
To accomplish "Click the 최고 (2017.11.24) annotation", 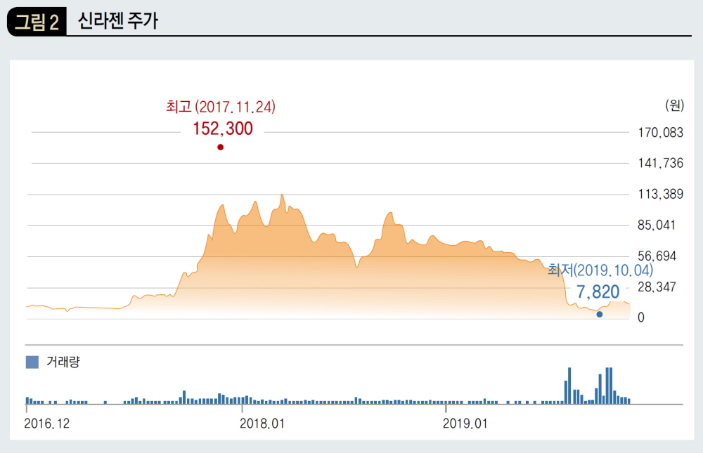I will [x=221, y=107].
